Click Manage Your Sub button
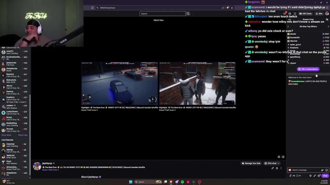The height and width of the screenshot is (185, 330). [251, 163]
